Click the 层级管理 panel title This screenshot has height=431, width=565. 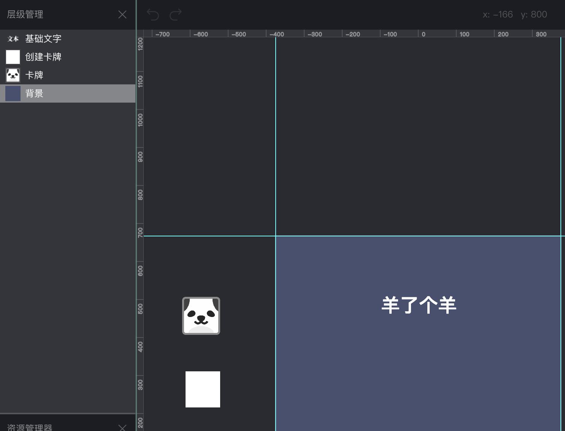[25, 14]
